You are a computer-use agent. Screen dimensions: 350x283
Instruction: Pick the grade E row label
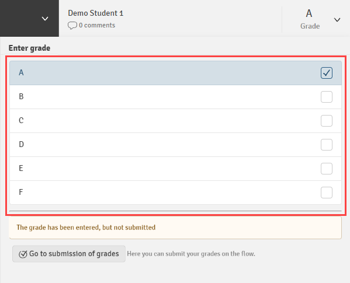(21, 168)
